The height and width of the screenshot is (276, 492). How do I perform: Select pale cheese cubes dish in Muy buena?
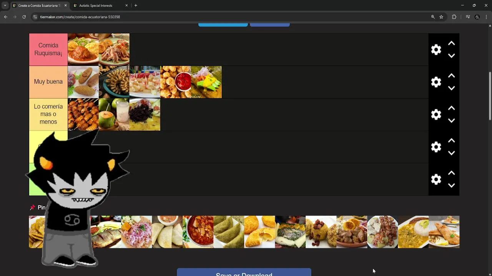[145, 82]
